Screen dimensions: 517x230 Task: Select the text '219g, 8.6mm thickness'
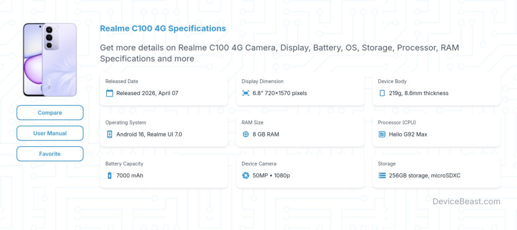click(x=418, y=93)
